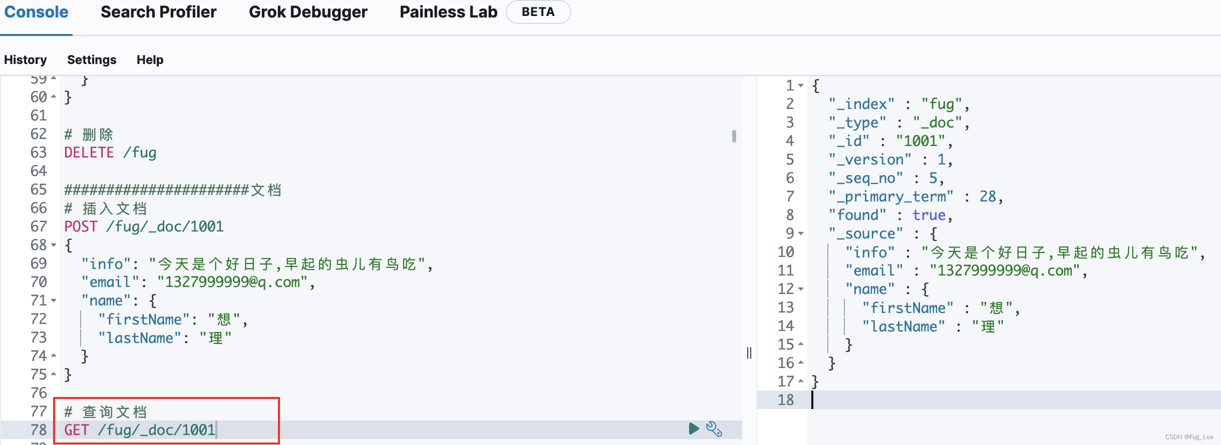Run the GET /fug/_doc/1001 request
Image resolution: width=1221 pixels, height=445 pixels.
tap(694, 428)
